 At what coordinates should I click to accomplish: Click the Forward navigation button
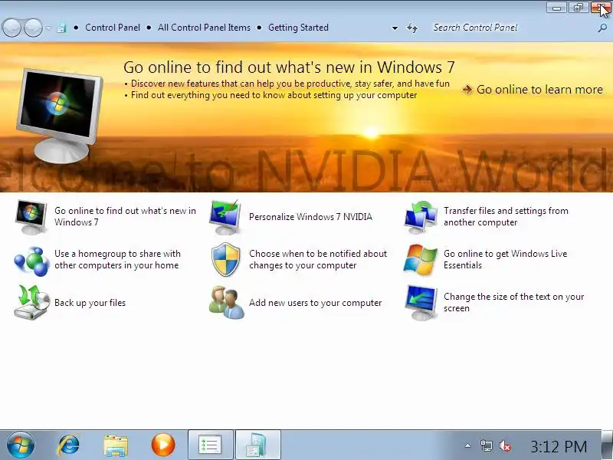33,28
